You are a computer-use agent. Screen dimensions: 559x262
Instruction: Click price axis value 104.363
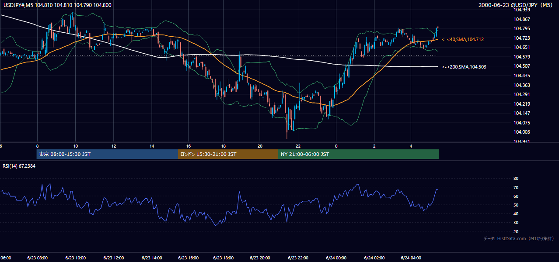tap(522, 85)
